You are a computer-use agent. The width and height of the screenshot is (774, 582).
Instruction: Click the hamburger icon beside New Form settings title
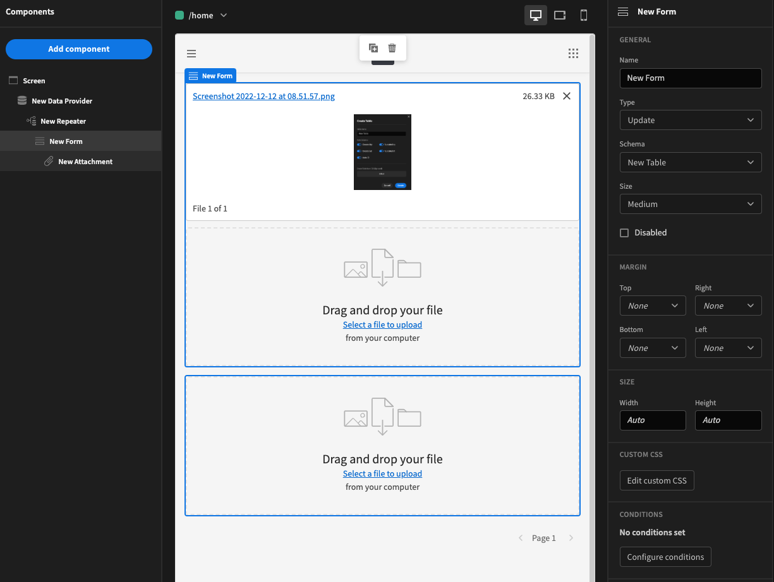point(623,11)
